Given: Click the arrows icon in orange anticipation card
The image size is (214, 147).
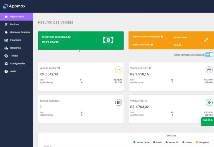Looking at the screenshot, I should click(206, 40).
